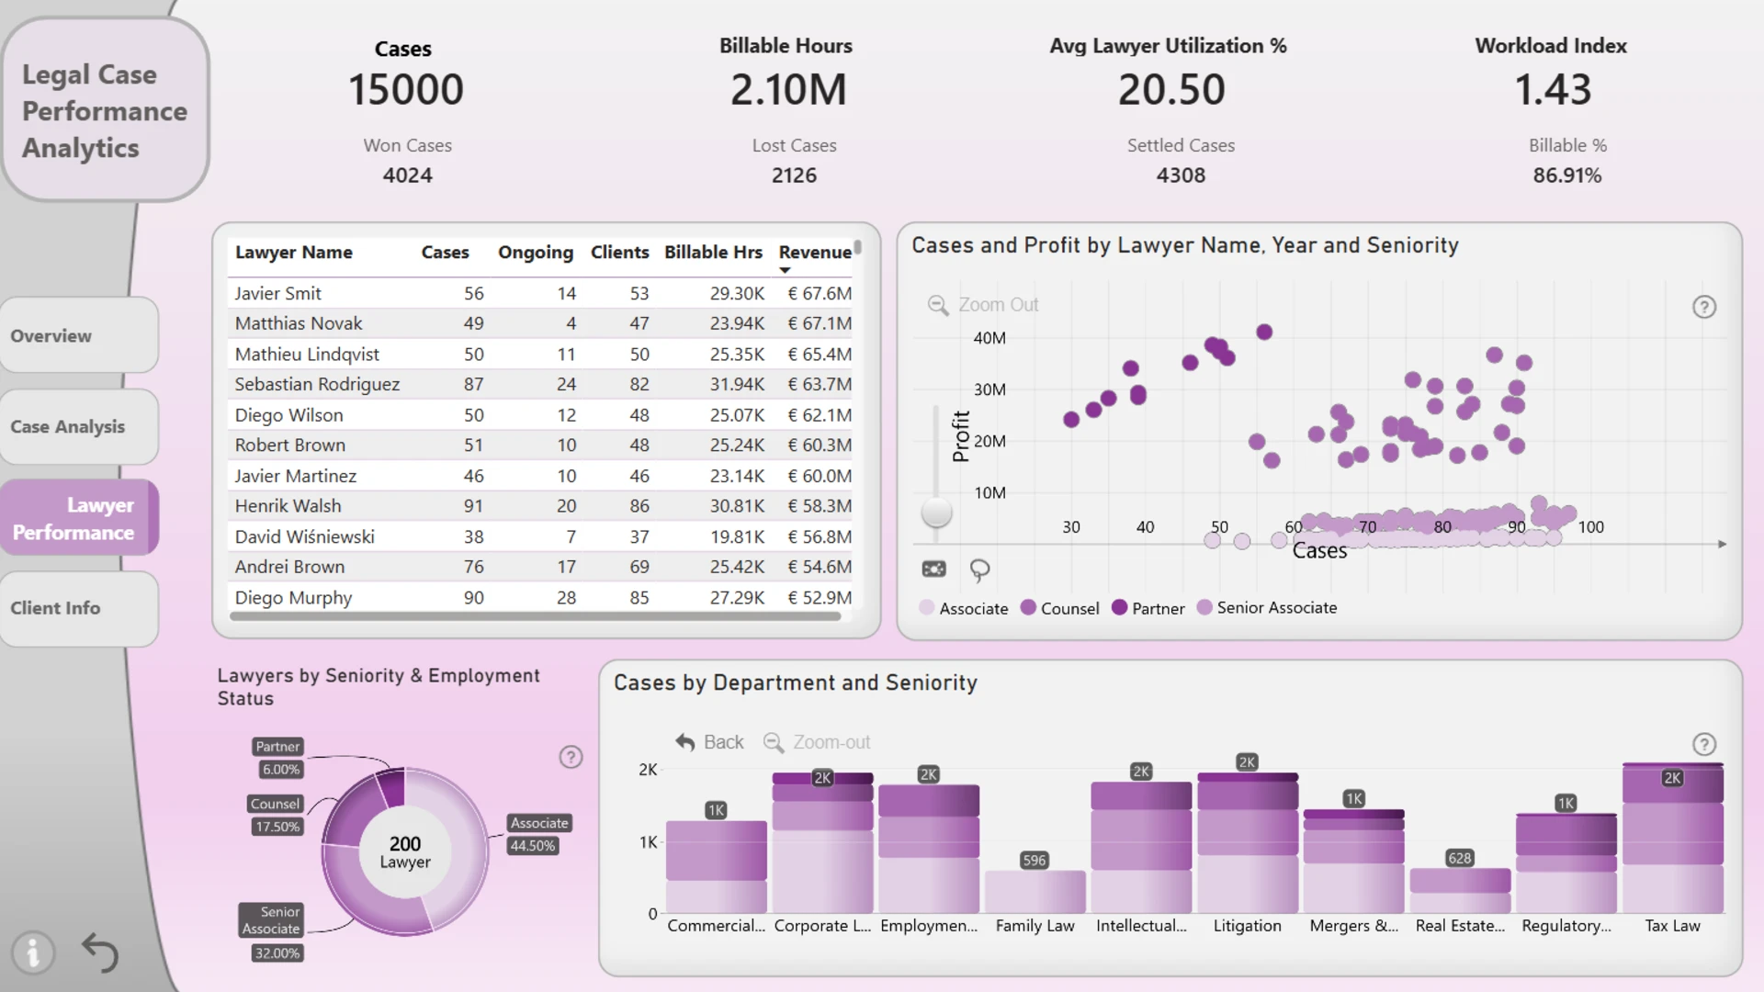Click the Associate 44.50% donut label
This screenshot has width=1764, height=992.
point(539,834)
